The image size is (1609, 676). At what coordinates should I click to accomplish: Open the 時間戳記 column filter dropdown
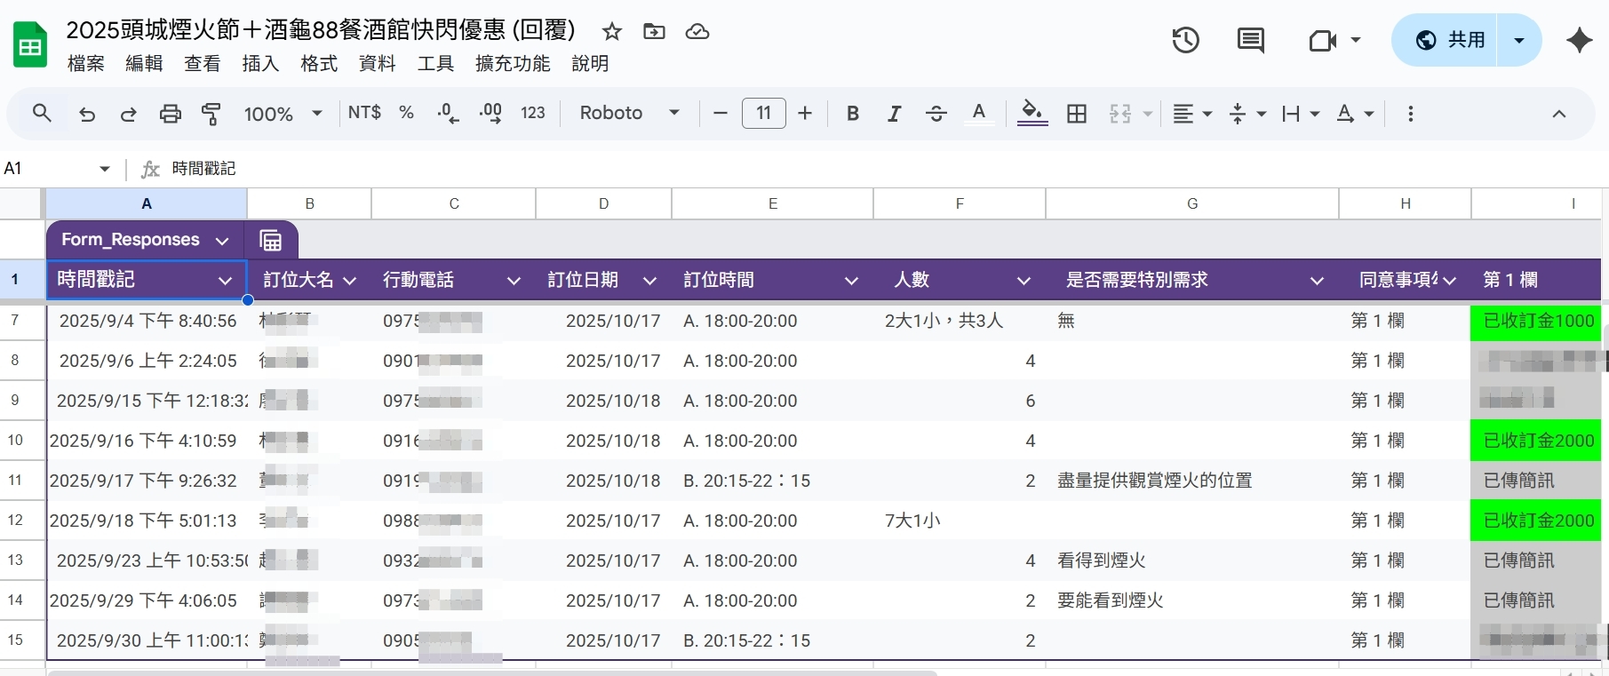tap(225, 281)
